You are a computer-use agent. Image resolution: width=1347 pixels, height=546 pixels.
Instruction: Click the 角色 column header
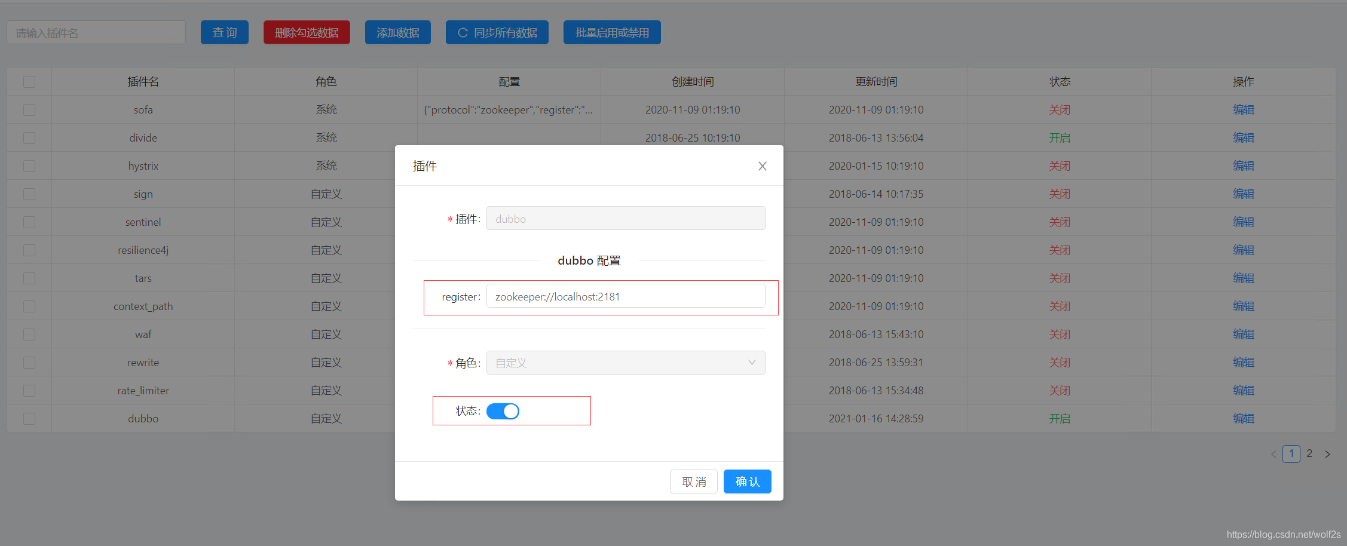click(x=326, y=81)
